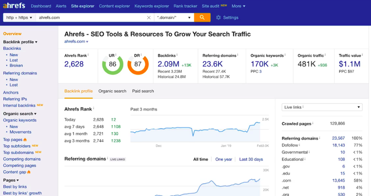Viewport: 371px width, 196px height.
Task: Click the PPC 3 keywords link
Action: [260, 71]
